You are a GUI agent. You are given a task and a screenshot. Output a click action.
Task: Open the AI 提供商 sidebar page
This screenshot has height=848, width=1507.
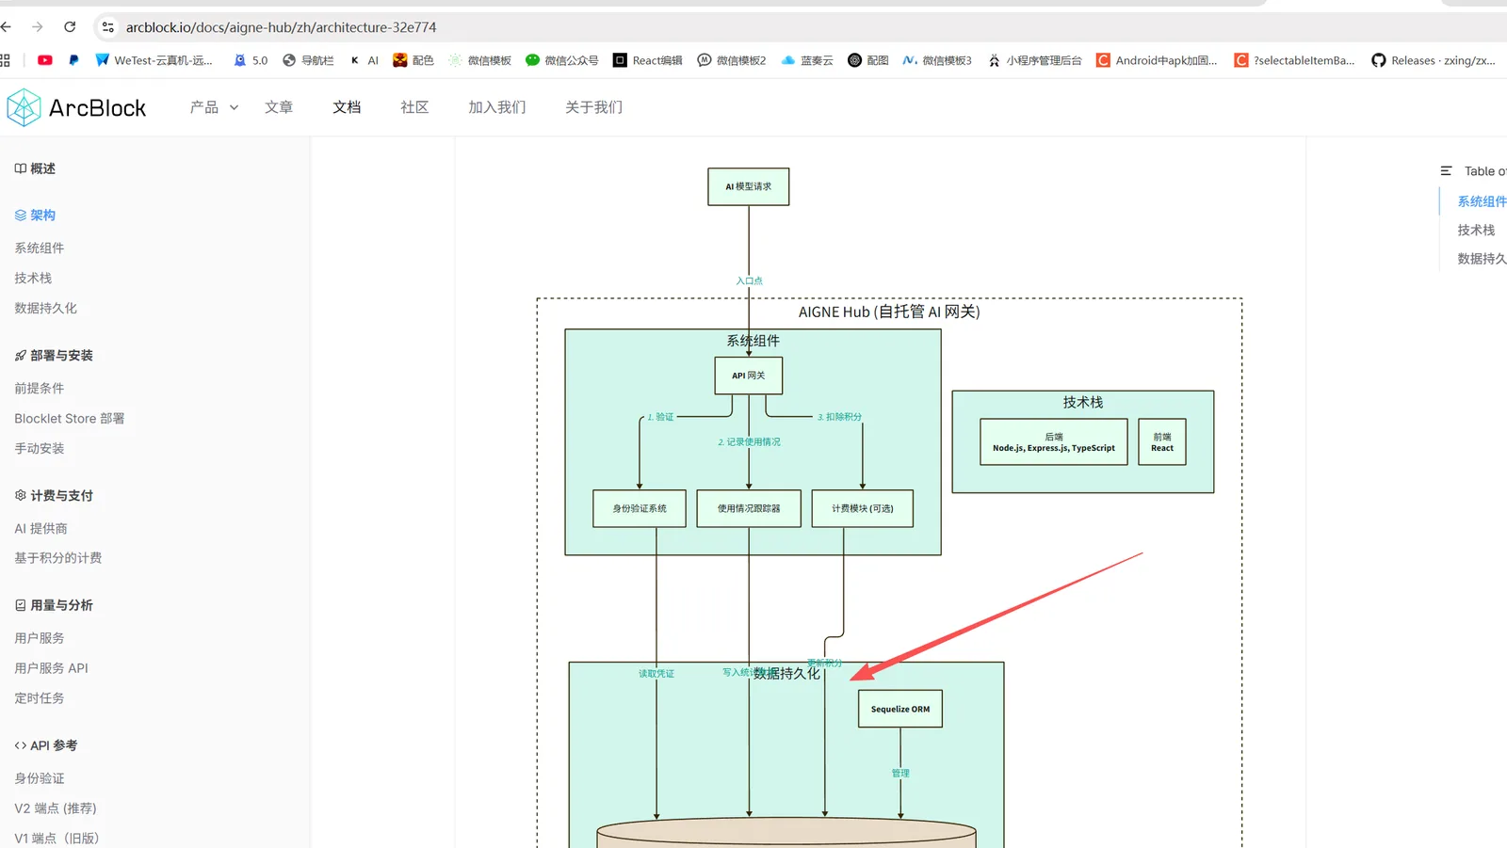coord(41,528)
